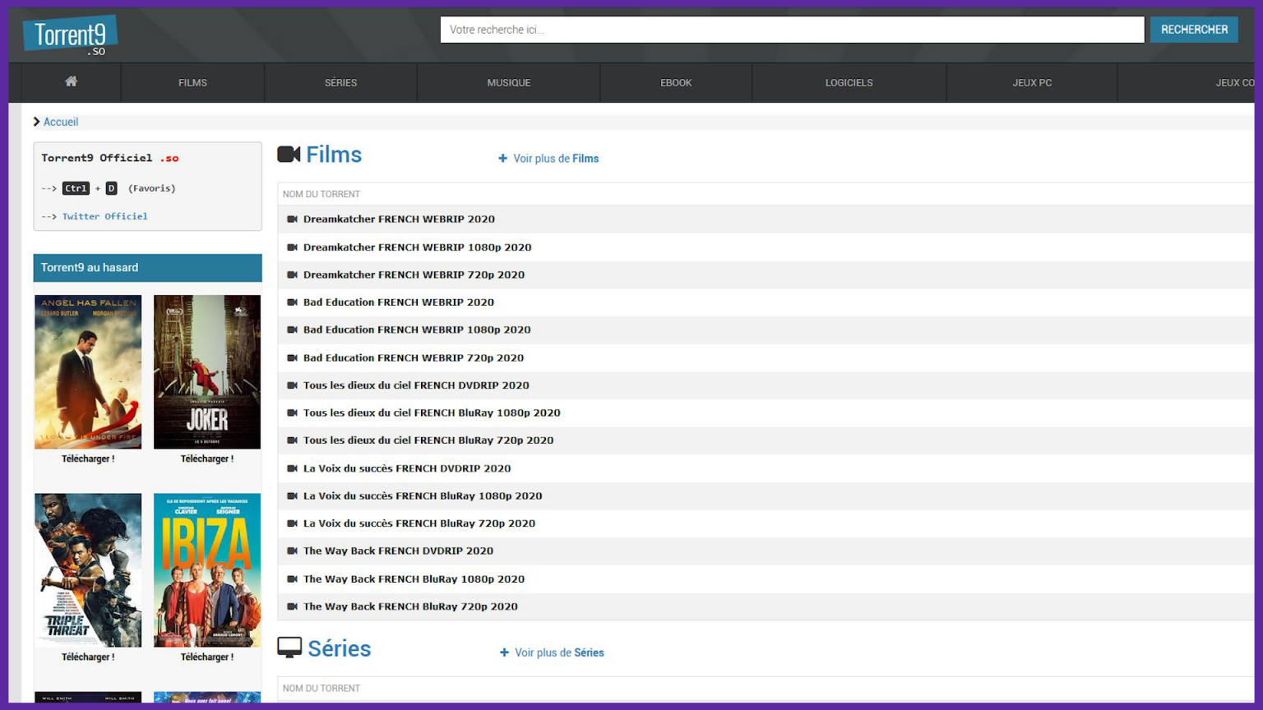Click plus icon of Voir plus de Séries
This screenshot has height=710, width=1263.
pyautogui.click(x=504, y=652)
